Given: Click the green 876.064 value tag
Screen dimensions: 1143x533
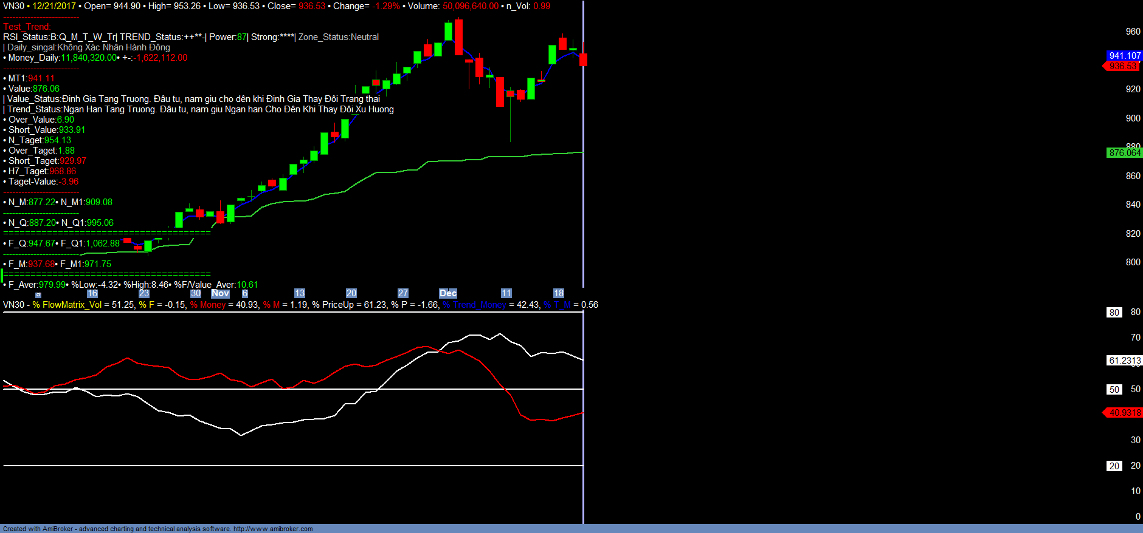Looking at the screenshot, I should [1124, 153].
